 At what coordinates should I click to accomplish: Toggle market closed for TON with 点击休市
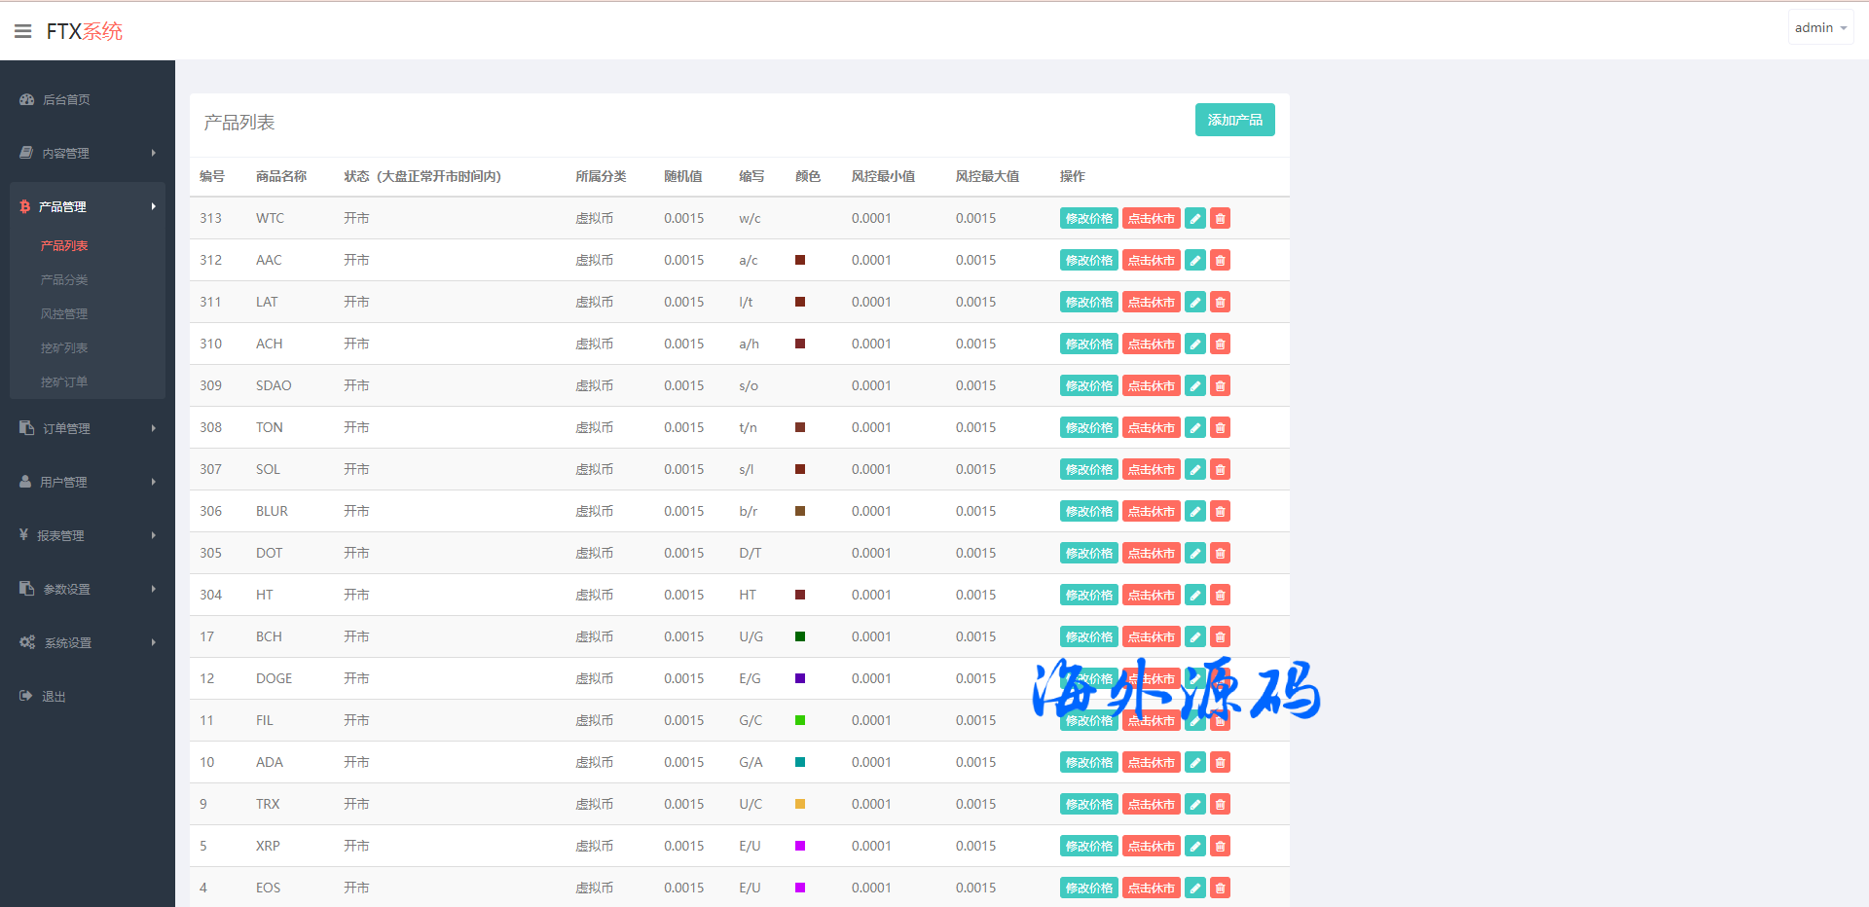tap(1151, 428)
